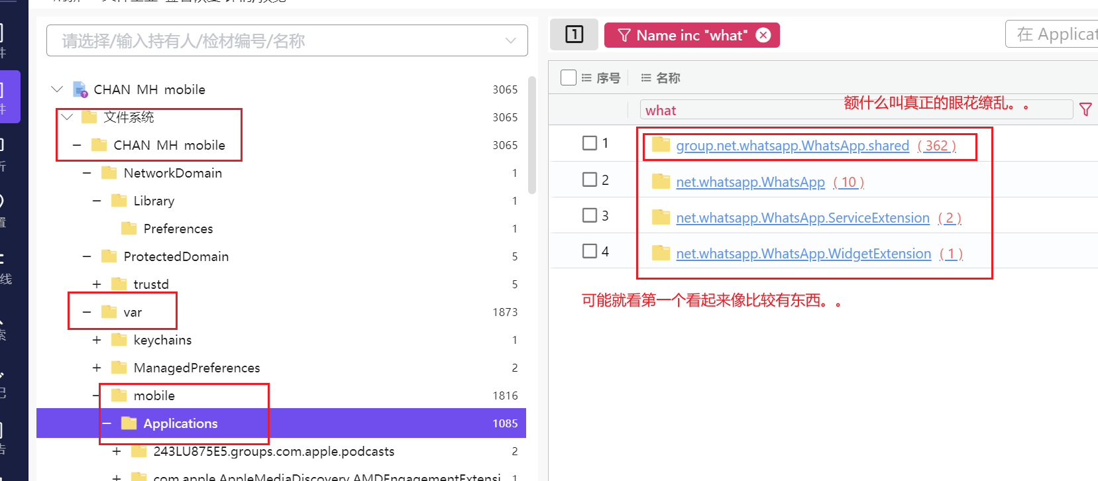Check the checkbox for row 3
This screenshot has width=1098, height=481.
589,215
